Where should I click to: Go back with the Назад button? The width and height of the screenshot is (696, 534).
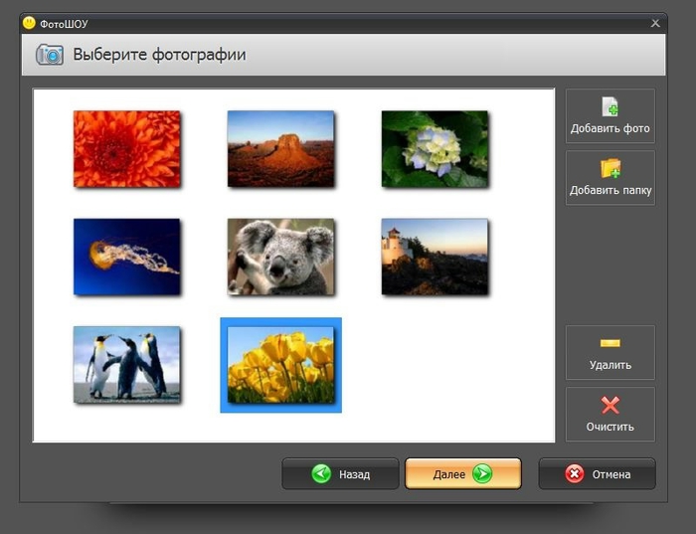coord(340,474)
